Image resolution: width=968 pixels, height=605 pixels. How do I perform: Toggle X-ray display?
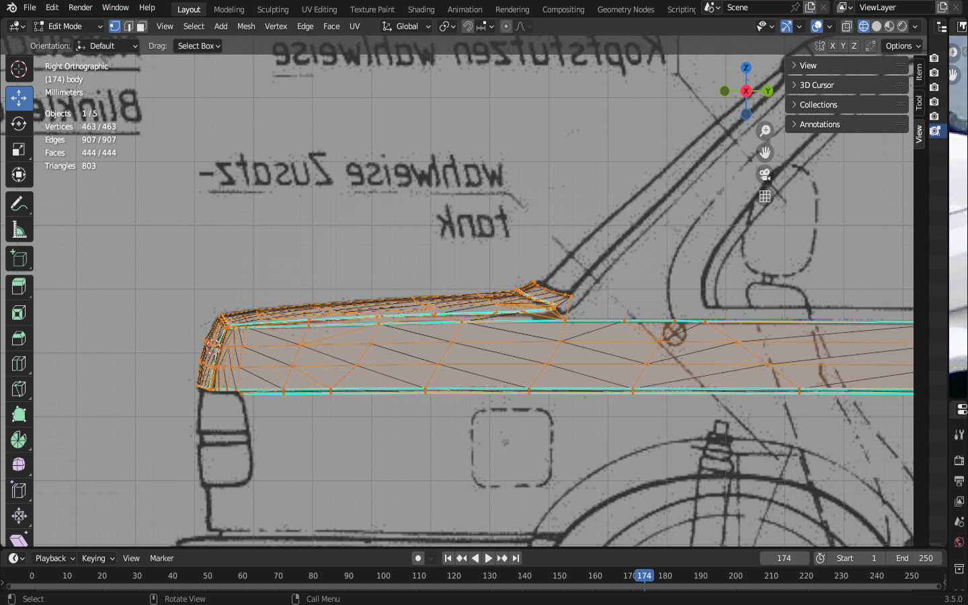click(847, 26)
